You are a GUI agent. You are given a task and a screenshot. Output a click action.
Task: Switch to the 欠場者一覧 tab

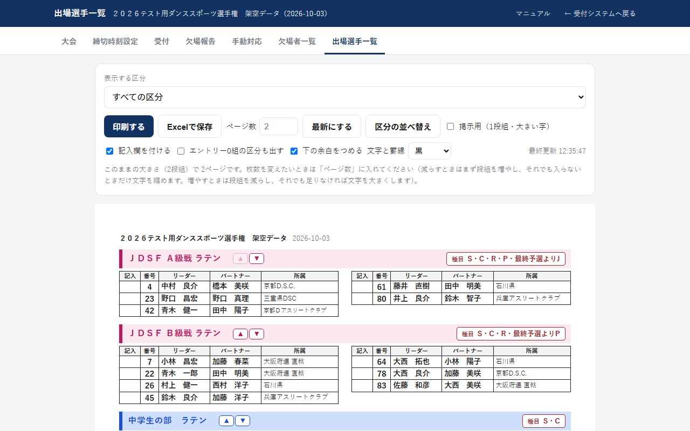tap(297, 41)
